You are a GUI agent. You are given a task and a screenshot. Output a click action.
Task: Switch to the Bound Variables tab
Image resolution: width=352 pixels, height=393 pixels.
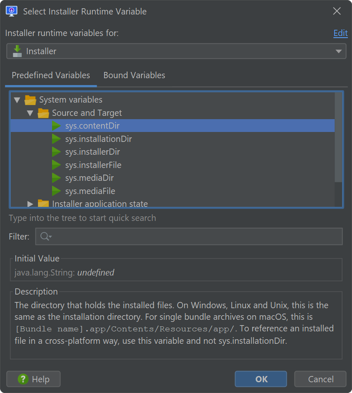click(134, 75)
